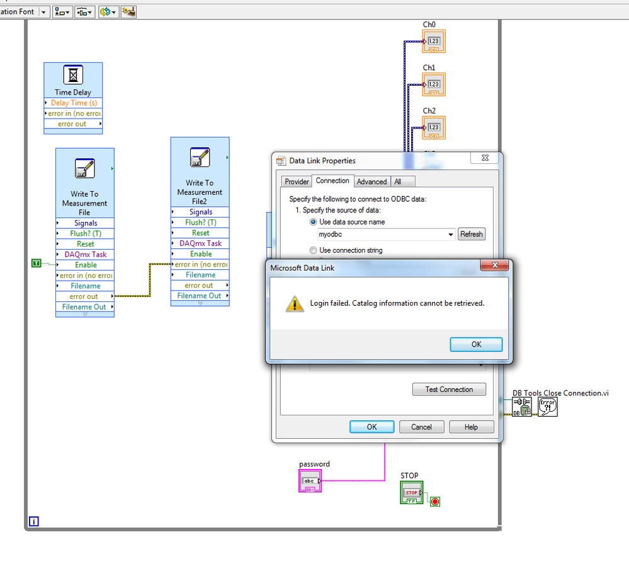Viewport: 629px width, 575px height.
Task: Click the Refresh button
Action: (x=472, y=235)
